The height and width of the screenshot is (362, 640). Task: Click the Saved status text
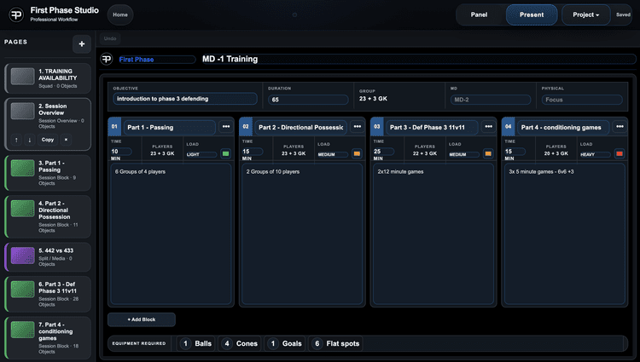(x=623, y=14)
